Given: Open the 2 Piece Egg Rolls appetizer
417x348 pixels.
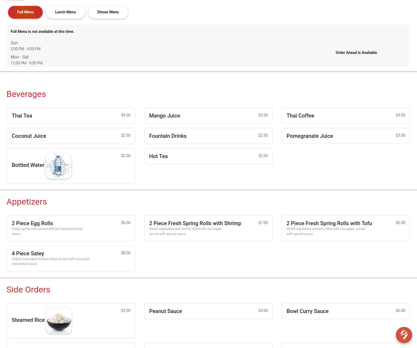Looking at the screenshot, I should pyautogui.click(x=71, y=228).
